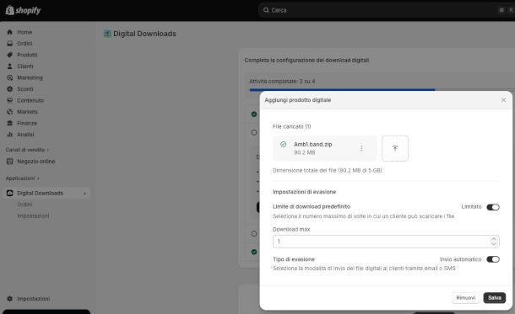515x314 pixels.
Task: Open Analisi in the sidebar
Action: click(25, 135)
